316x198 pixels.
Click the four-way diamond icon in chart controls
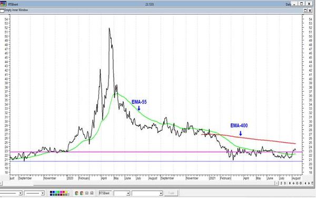tap(294, 183)
